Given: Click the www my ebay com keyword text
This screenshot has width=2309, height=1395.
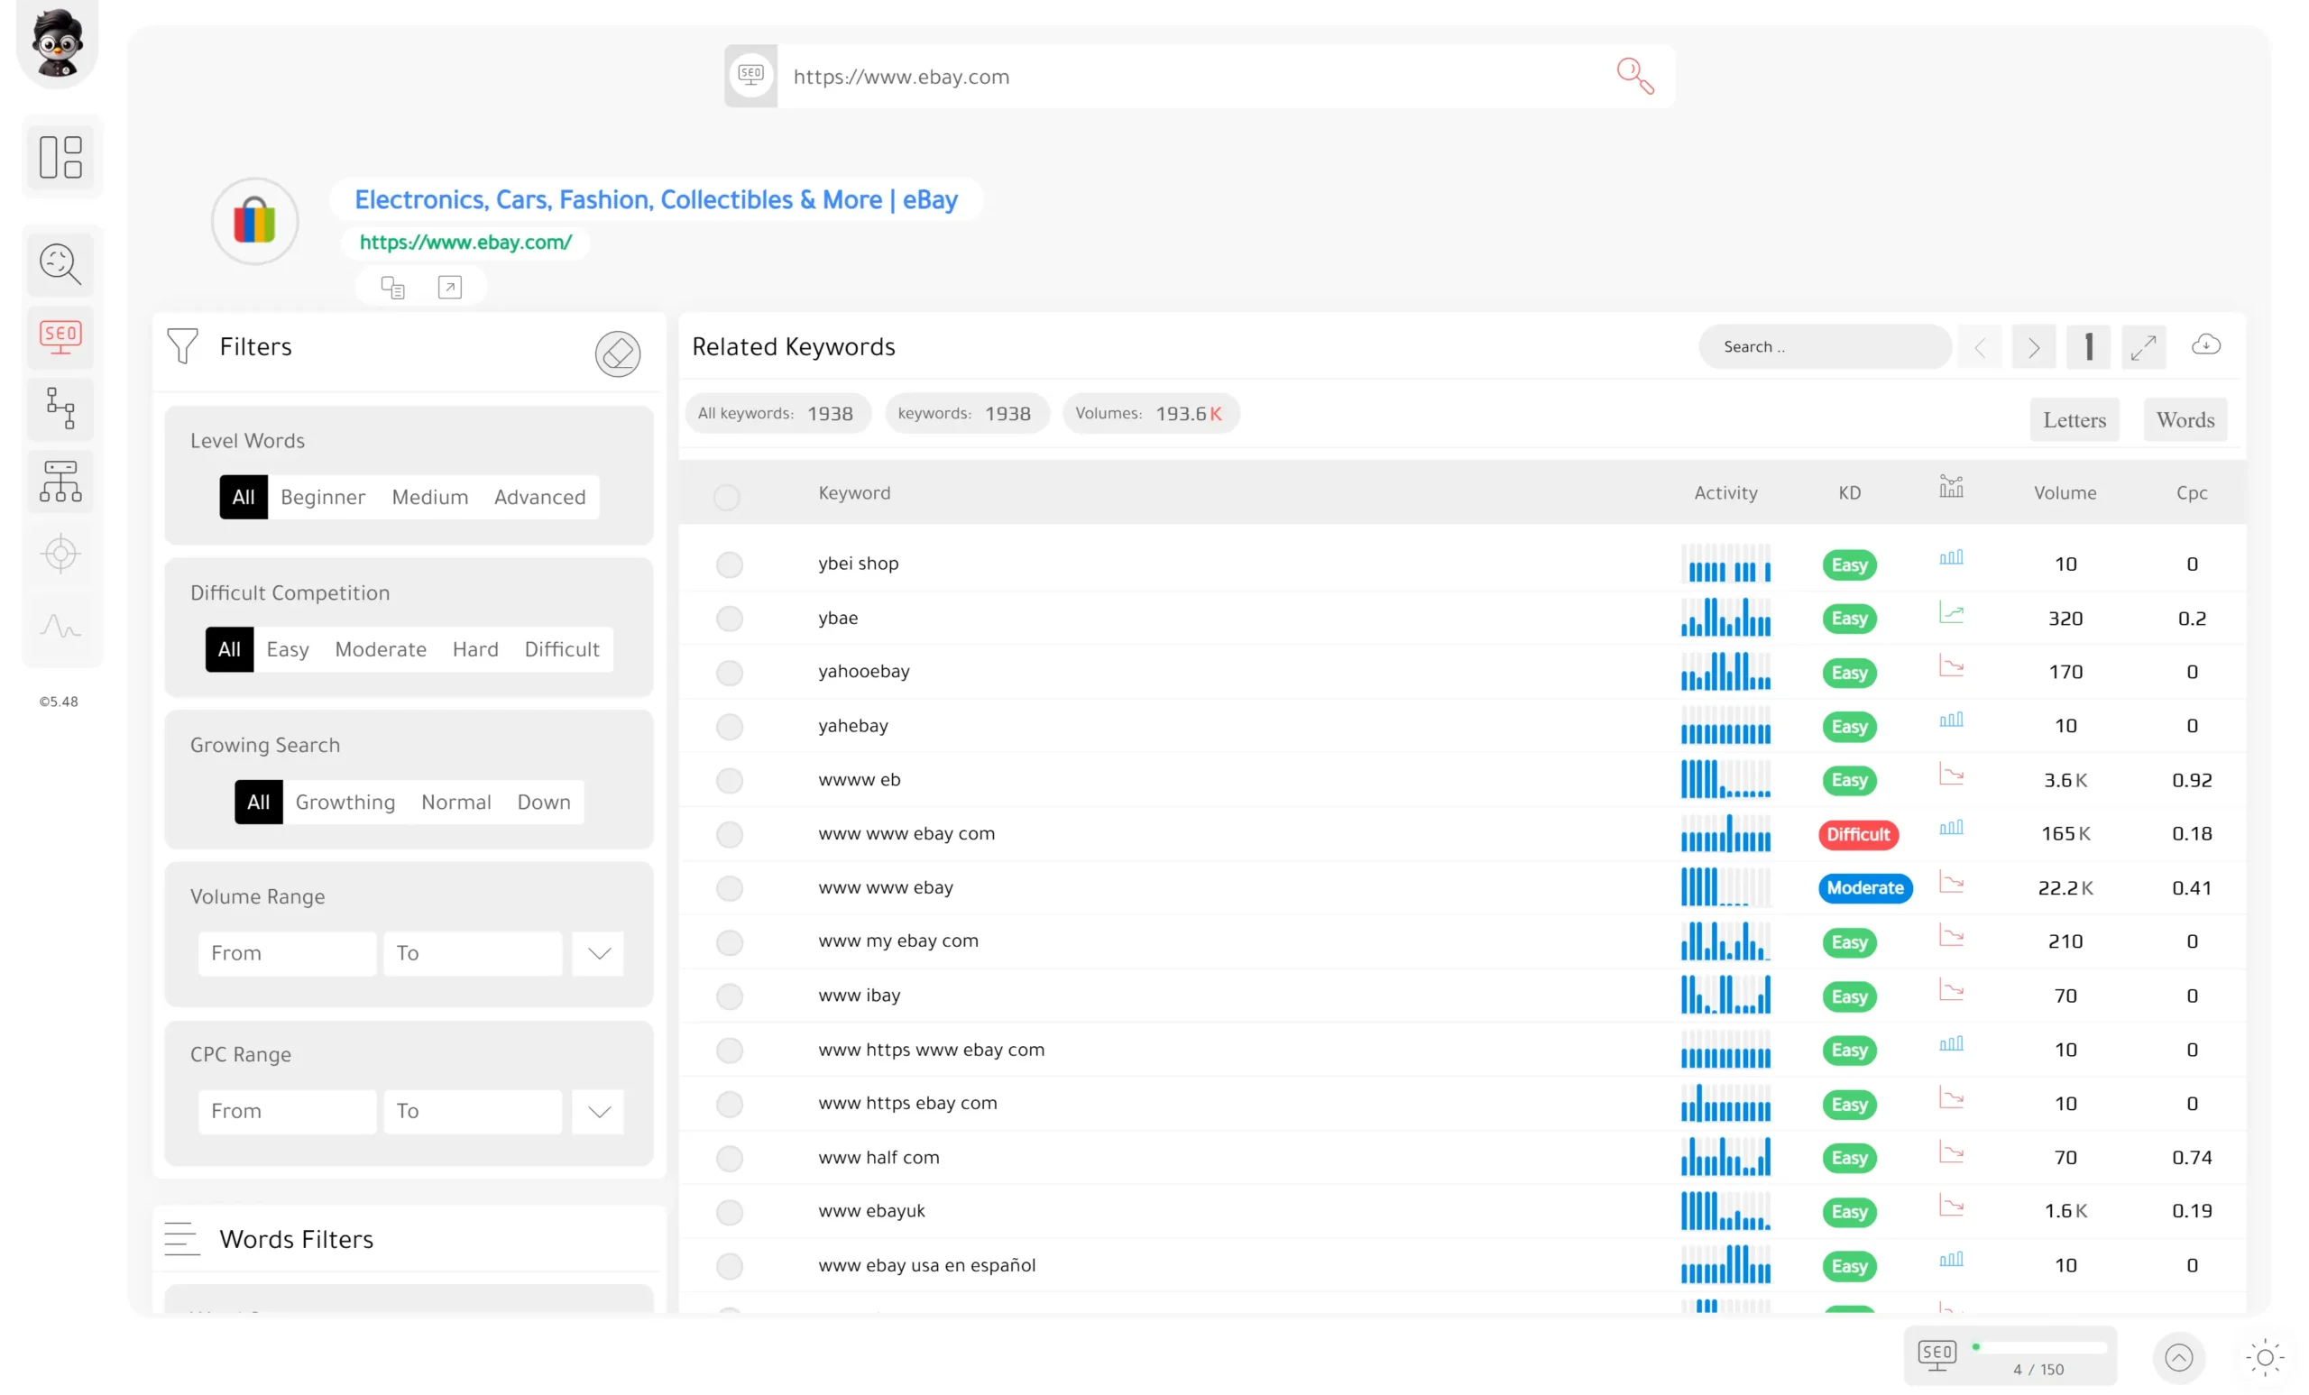Looking at the screenshot, I should [x=897, y=941].
